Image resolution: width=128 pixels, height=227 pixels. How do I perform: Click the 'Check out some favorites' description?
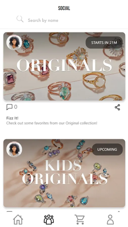[52, 123]
